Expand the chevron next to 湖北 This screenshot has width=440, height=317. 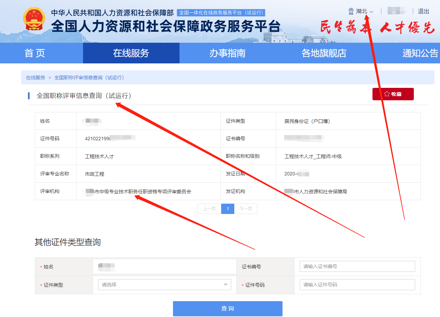coord(371,11)
